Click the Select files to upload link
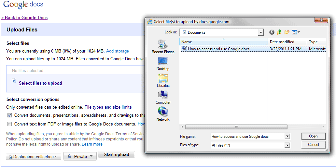This screenshot has height=167, width=336. pyautogui.click(x=40, y=83)
